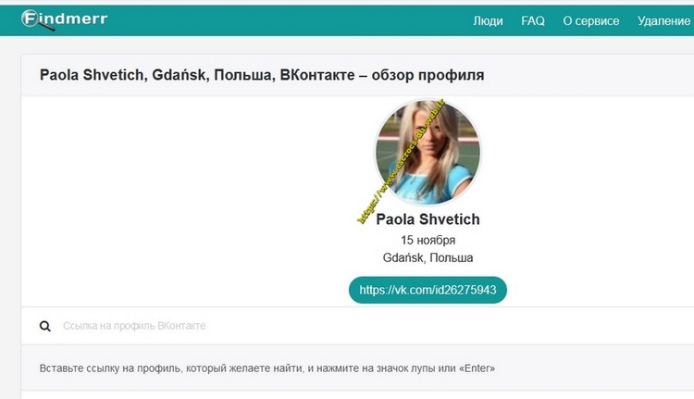The width and height of the screenshot is (694, 399).
Task: Open the FAQ page
Action: 533,20
